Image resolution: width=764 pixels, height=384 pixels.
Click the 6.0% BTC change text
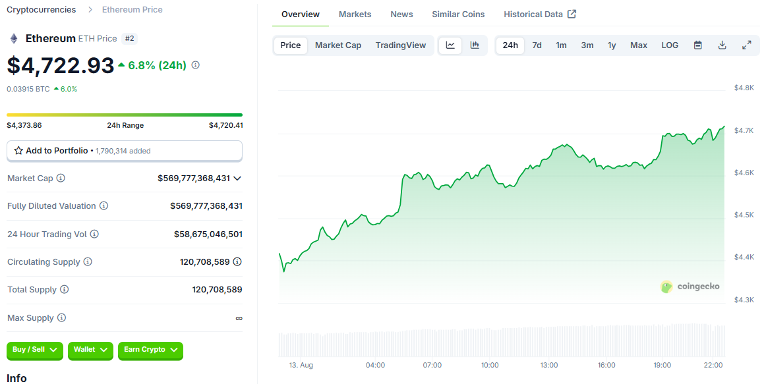click(69, 89)
